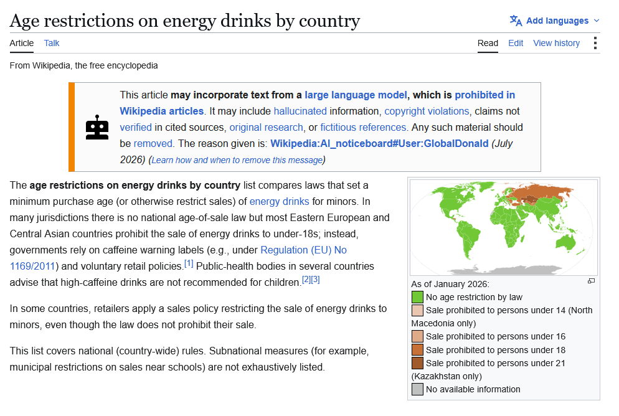Click the translate languages icon
The width and height of the screenshot is (619, 416).
click(516, 21)
